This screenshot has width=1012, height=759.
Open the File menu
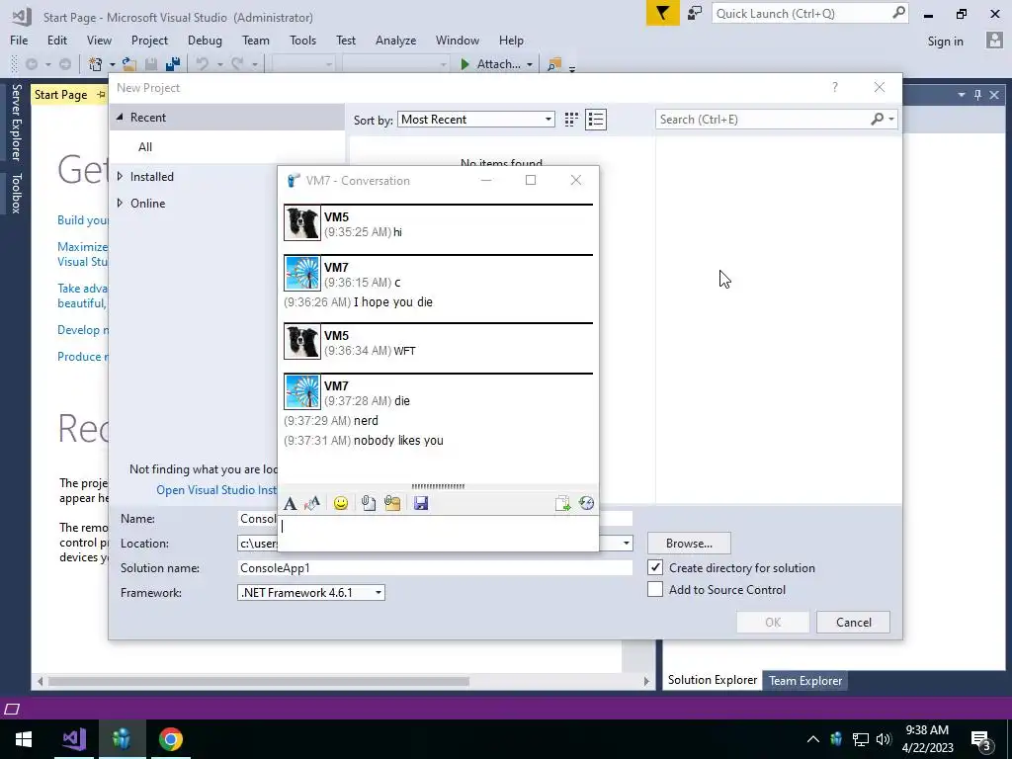(x=19, y=40)
